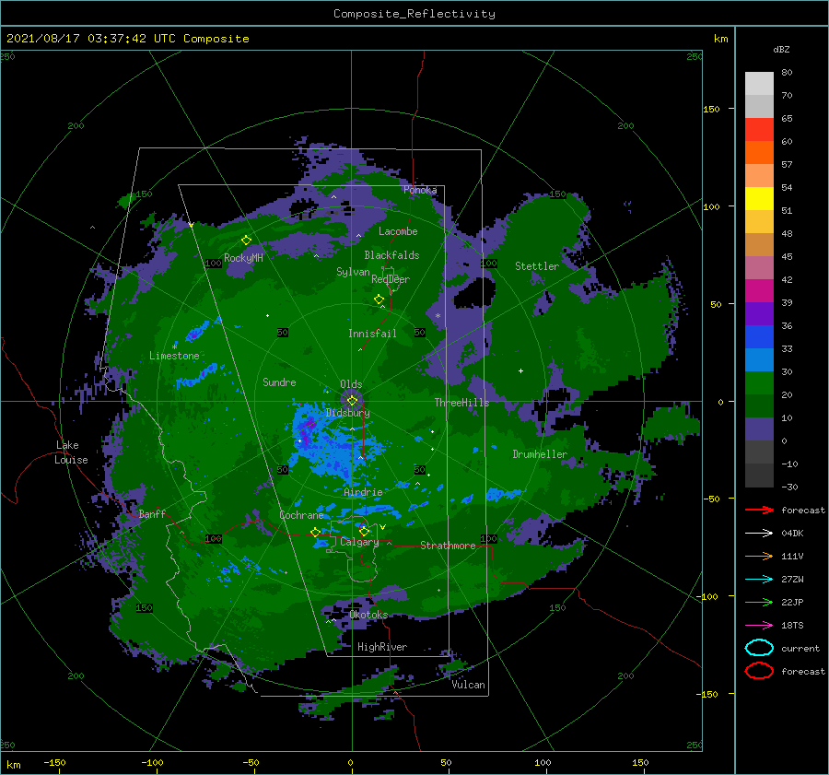Click the current legend text
The height and width of the screenshot is (775, 829).
click(x=800, y=648)
